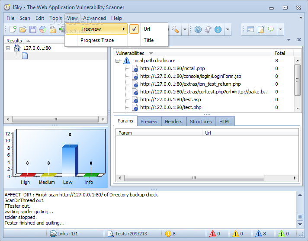This screenshot has height=241, width=308.
Task: Open the menu bar options arrow at far right
Action: pyautogui.click(x=301, y=18)
